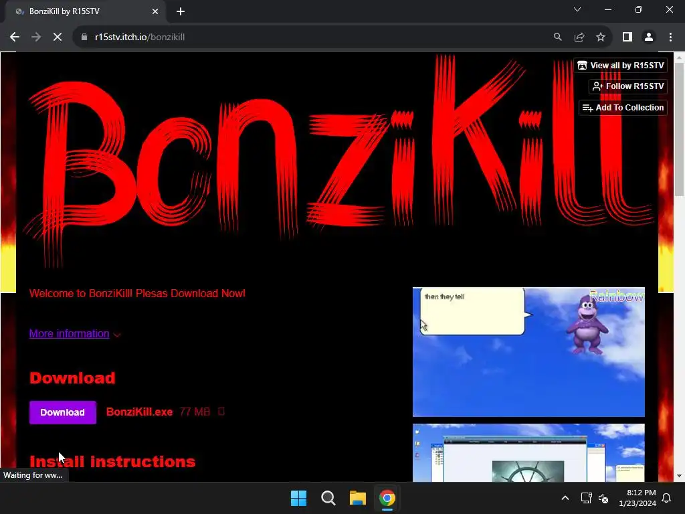
Task: Follow R15STV
Action: (x=627, y=86)
